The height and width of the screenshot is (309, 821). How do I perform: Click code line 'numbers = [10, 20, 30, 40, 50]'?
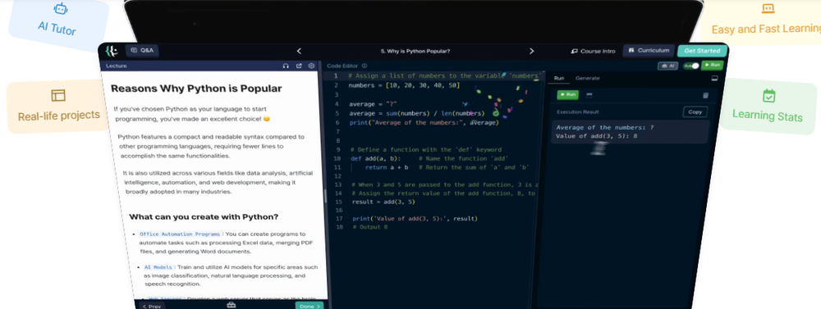coord(404,85)
